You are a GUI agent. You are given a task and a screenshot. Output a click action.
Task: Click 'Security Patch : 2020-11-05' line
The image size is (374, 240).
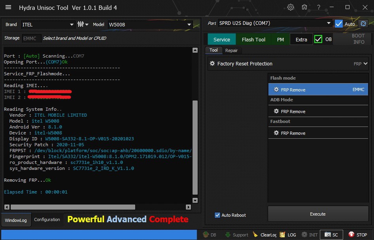pos(47,145)
